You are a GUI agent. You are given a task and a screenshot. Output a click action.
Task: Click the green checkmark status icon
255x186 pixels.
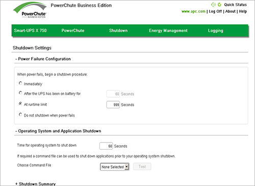pyautogui.click(x=219, y=5)
